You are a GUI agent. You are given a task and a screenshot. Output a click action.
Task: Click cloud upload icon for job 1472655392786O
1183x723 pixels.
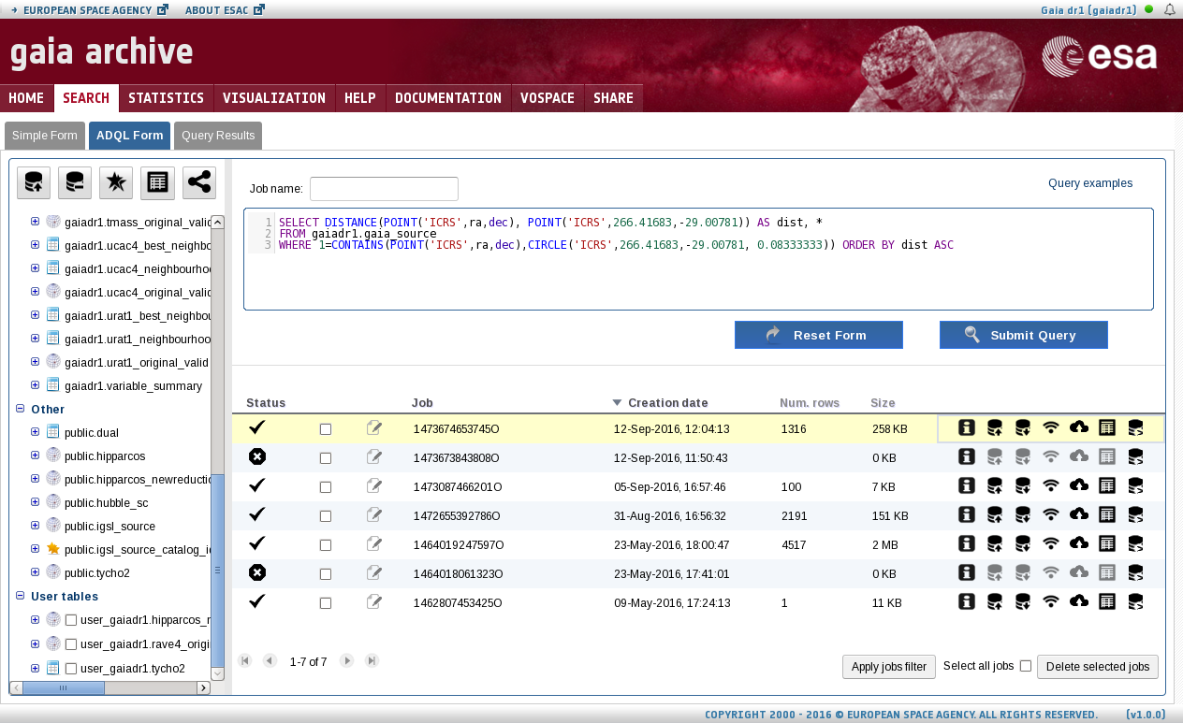coord(1079,514)
